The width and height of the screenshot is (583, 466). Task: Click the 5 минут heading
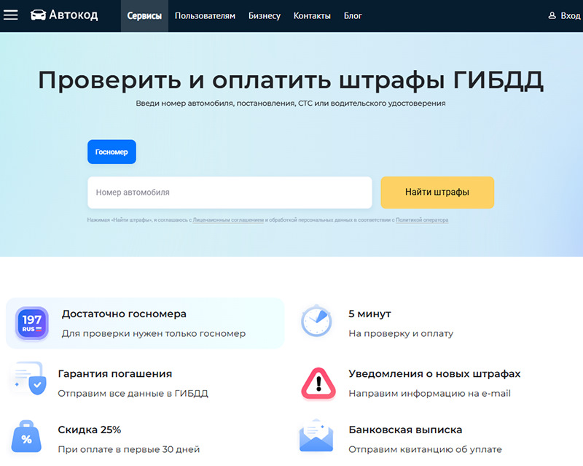(369, 314)
